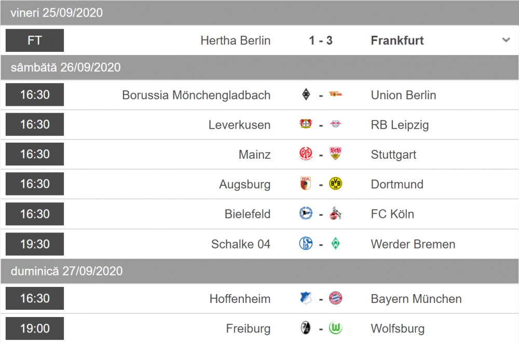
Task: Open the Hertha Berlin team link
Action: 235,40
